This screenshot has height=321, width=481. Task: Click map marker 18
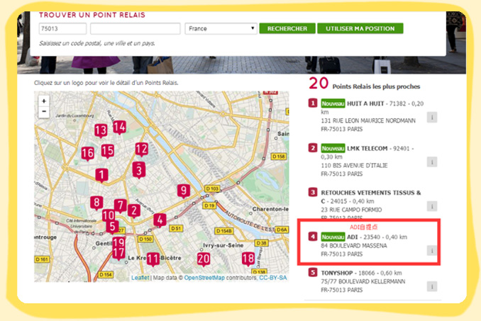248,259
